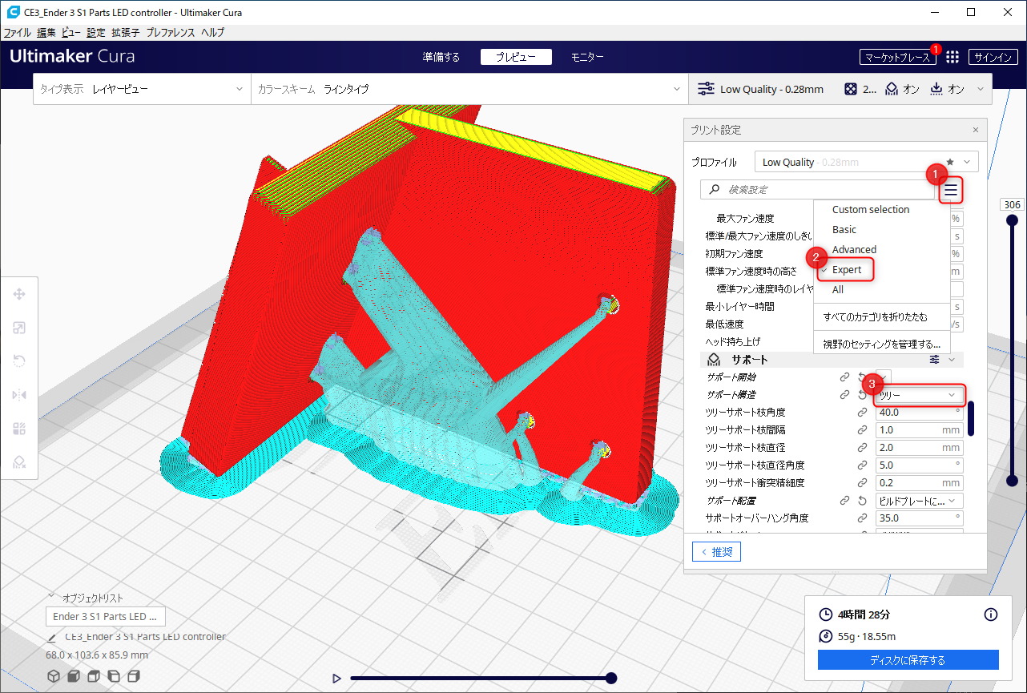1027x693 pixels.
Task: Open the ファイル menu
Action: (18, 33)
